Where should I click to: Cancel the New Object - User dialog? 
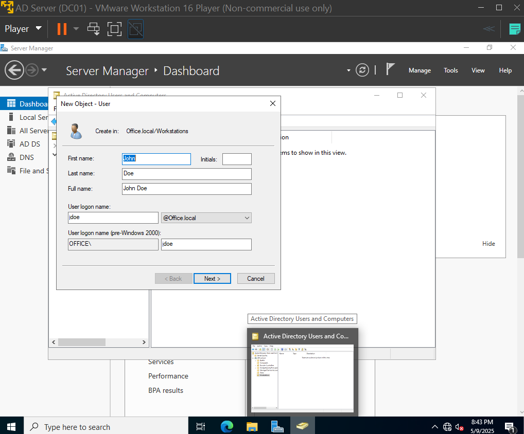coord(256,278)
